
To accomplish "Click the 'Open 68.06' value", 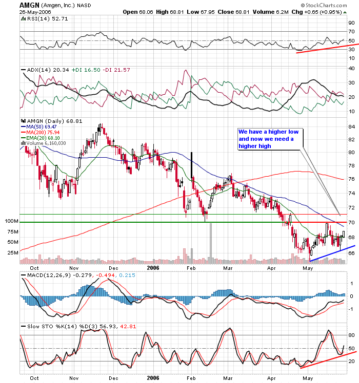I will [137, 12].
